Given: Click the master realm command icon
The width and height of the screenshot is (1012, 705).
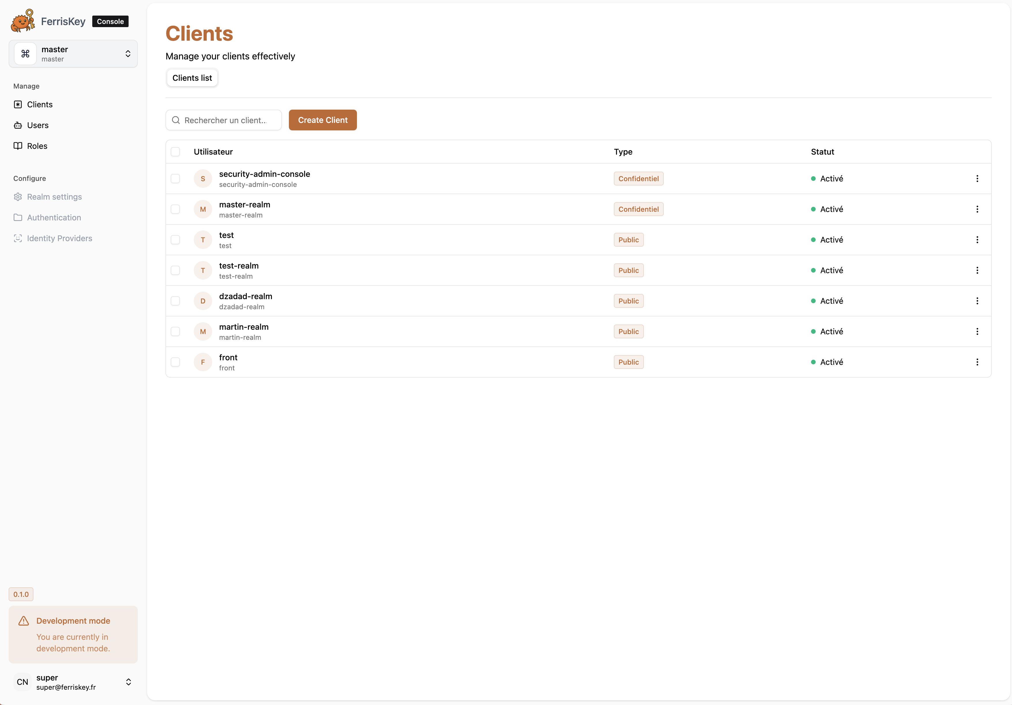Looking at the screenshot, I should pyautogui.click(x=25, y=54).
